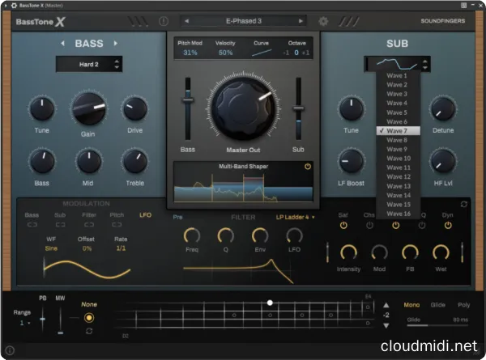Image resolution: width=486 pixels, height=360 pixels.
Task: Toggle the Dyn effect power button
Action: pyautogui.click(x=448, y=226)
